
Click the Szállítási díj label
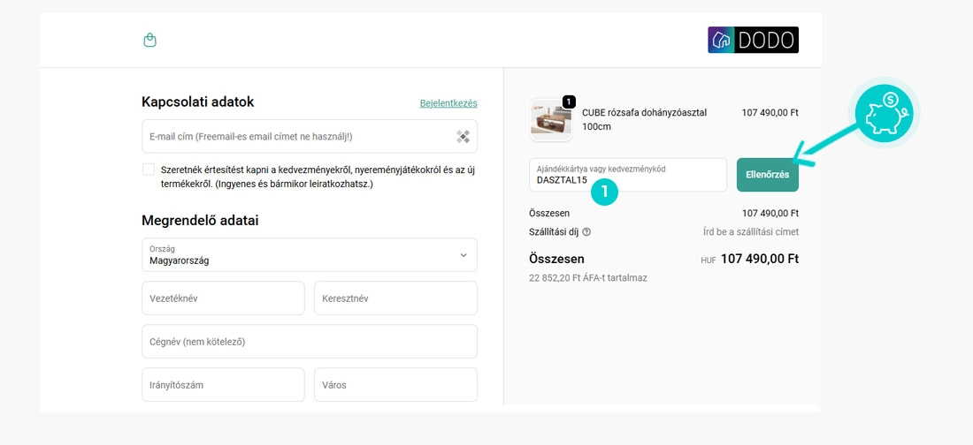coord(554,232)
